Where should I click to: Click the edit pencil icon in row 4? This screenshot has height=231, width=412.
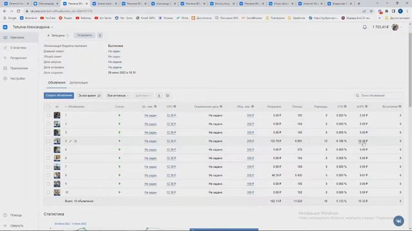tap(70, 141)
